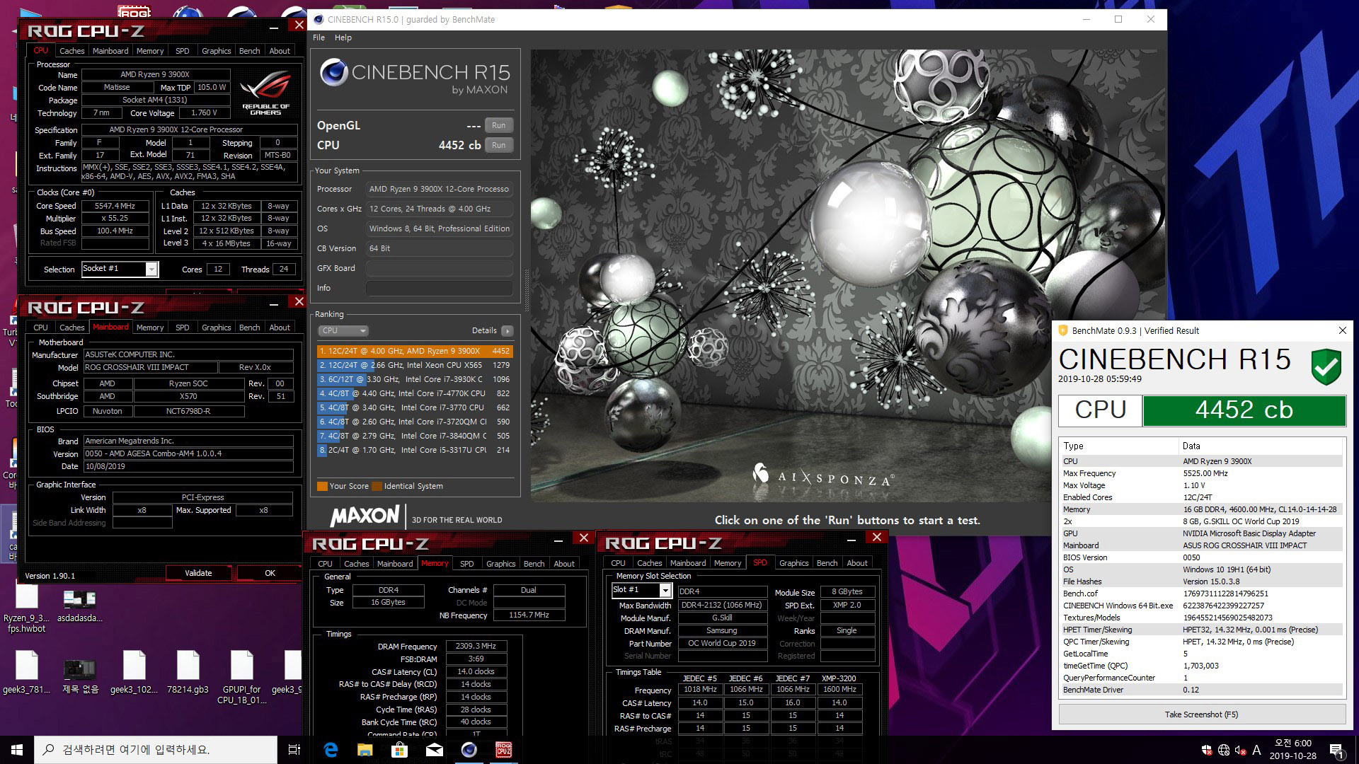The height and width of the screenshot is (764, 1359).
Task: Click the Core Speed 5547.4 MHz value
Action: 117,206
